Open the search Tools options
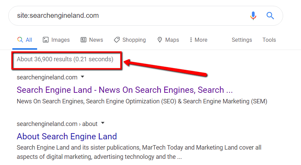Image resolution: width=301 pixels, height=165 pixels. pos(269,40)
